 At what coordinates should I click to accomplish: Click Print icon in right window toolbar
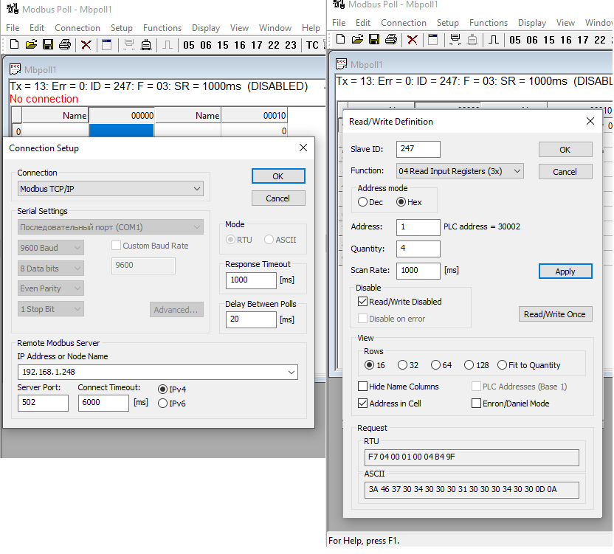391,40
